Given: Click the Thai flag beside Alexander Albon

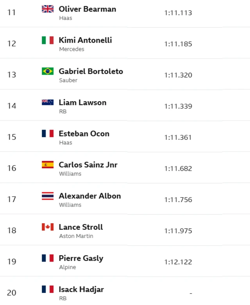Looking at the screenshot, I should [x=48, y=196].
